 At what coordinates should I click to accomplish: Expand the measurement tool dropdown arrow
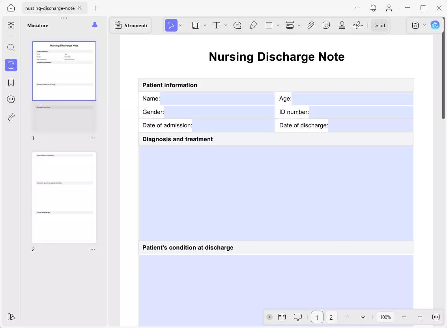click(299, 25)
